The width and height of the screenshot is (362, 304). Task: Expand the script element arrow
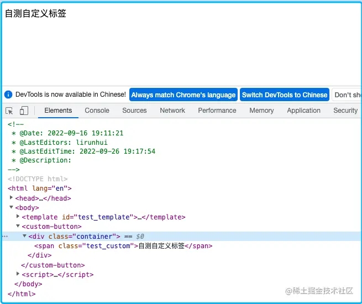pyautogui.click(x=18, y=274)
